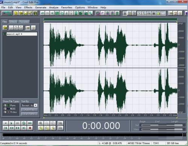Toggle the MIDI file type checkbox
Viewport: 188px width, 146px height.
tap(5, 109)
